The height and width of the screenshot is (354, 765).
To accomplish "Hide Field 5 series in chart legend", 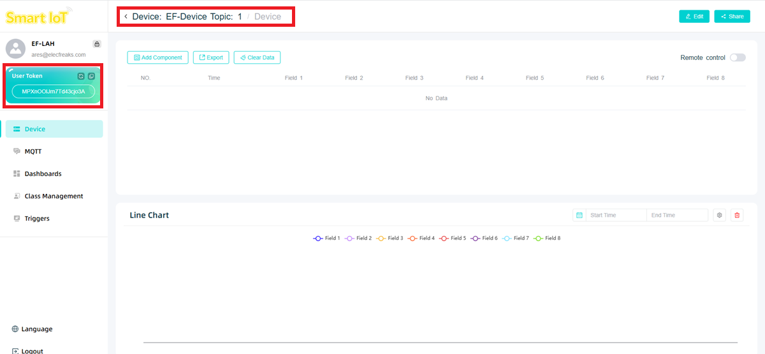I will pos(453,239).
